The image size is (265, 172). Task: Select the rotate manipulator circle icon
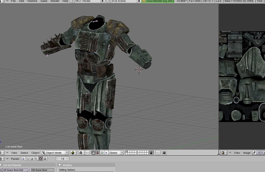102,153
